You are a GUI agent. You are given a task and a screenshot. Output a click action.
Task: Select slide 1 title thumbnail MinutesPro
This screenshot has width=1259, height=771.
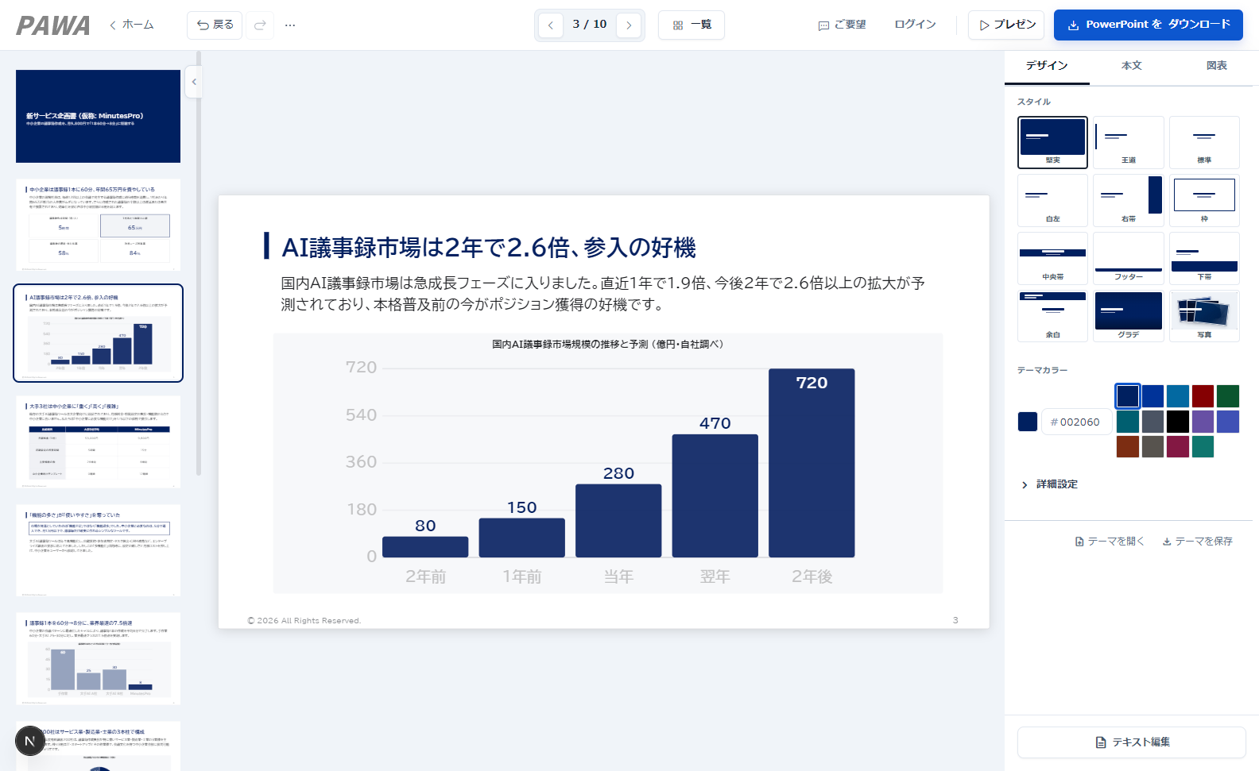99,116
